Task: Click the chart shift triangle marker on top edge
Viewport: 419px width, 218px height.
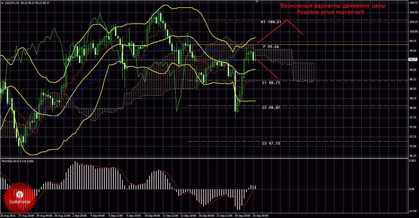Action: pyautogui.click(x=257, y=1)
